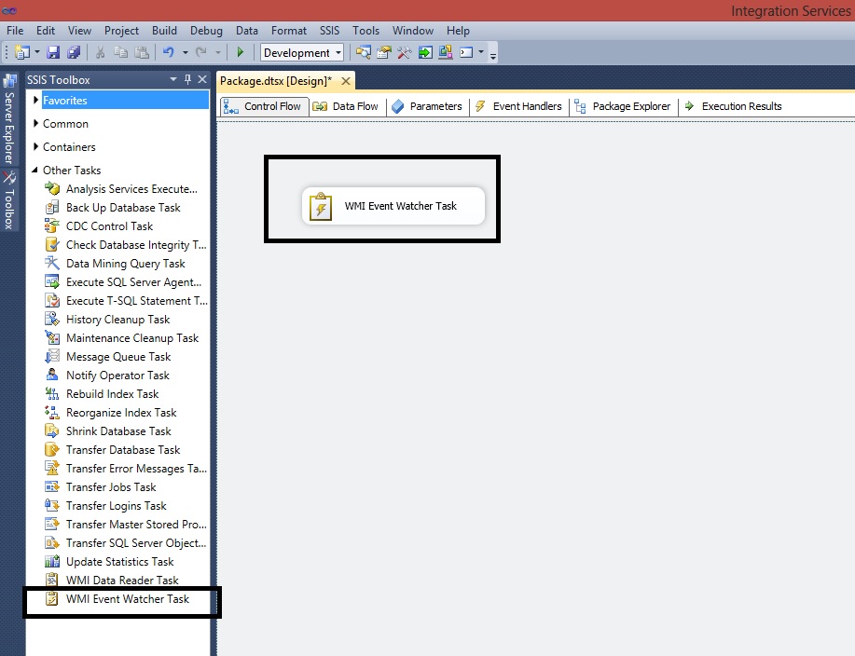Click the WMI Event Watcher Task canvas icon
855x656 pixels.
coord(321,207)
